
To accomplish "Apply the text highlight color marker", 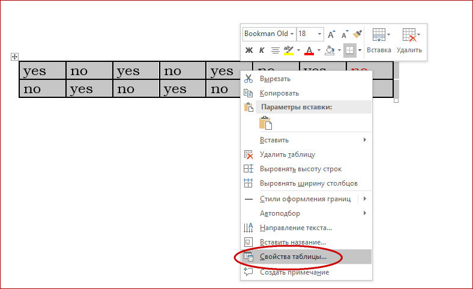I will 289,50.
